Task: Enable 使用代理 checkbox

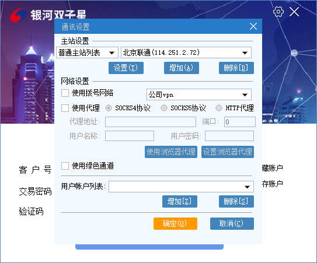Action: [65, 108]
